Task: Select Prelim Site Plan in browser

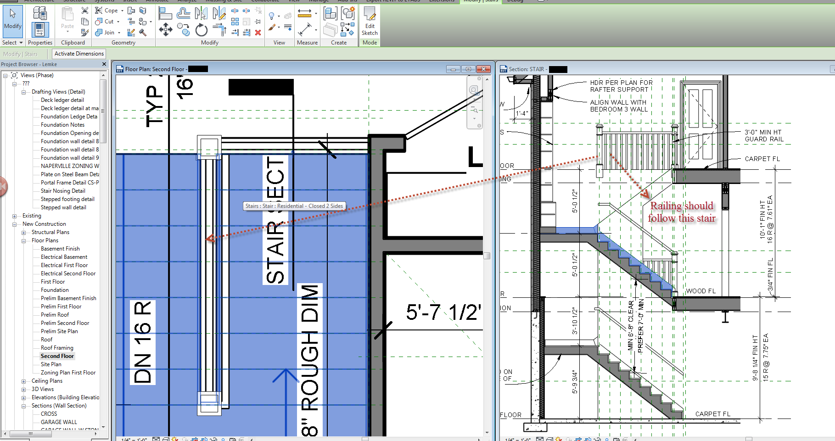Action: [59, 331]
